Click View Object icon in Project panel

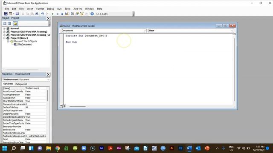(x=9, y=23)
